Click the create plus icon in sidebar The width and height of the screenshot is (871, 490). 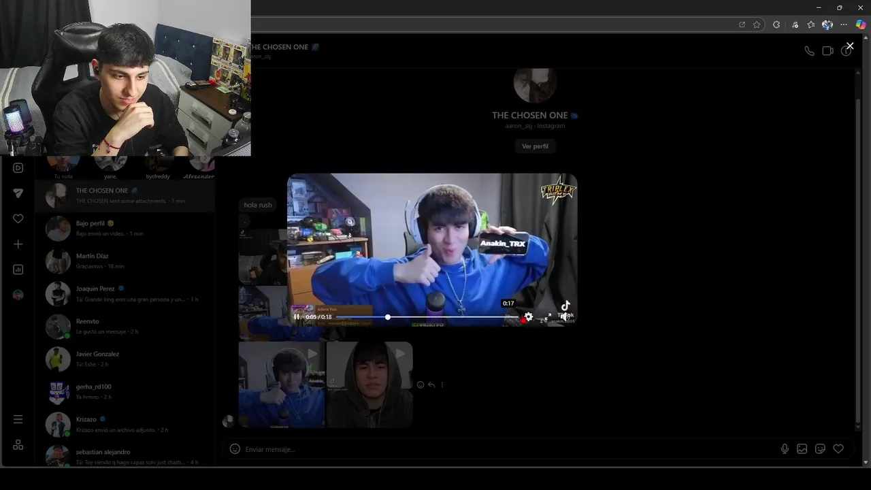pos(18,244)
